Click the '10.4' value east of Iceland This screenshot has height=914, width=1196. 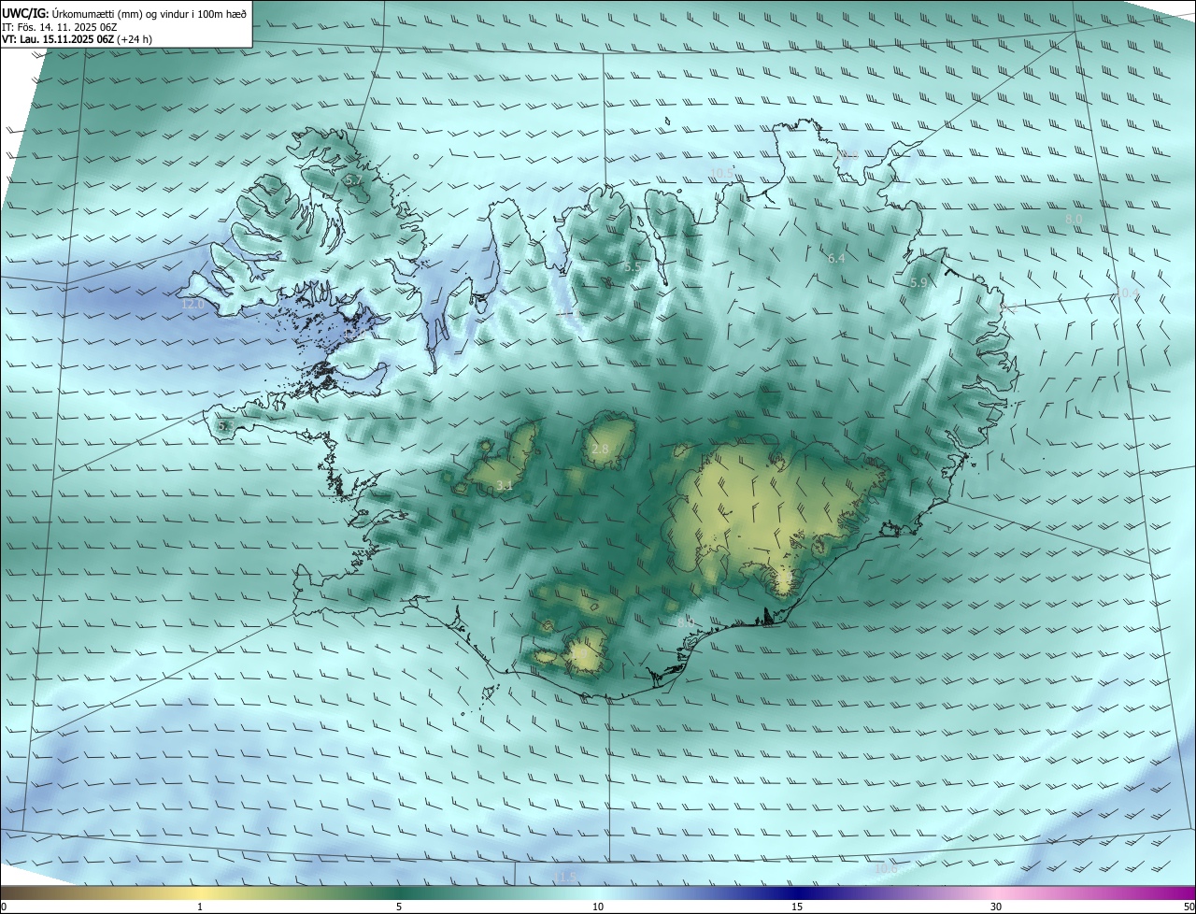(x=1128, y=293)
